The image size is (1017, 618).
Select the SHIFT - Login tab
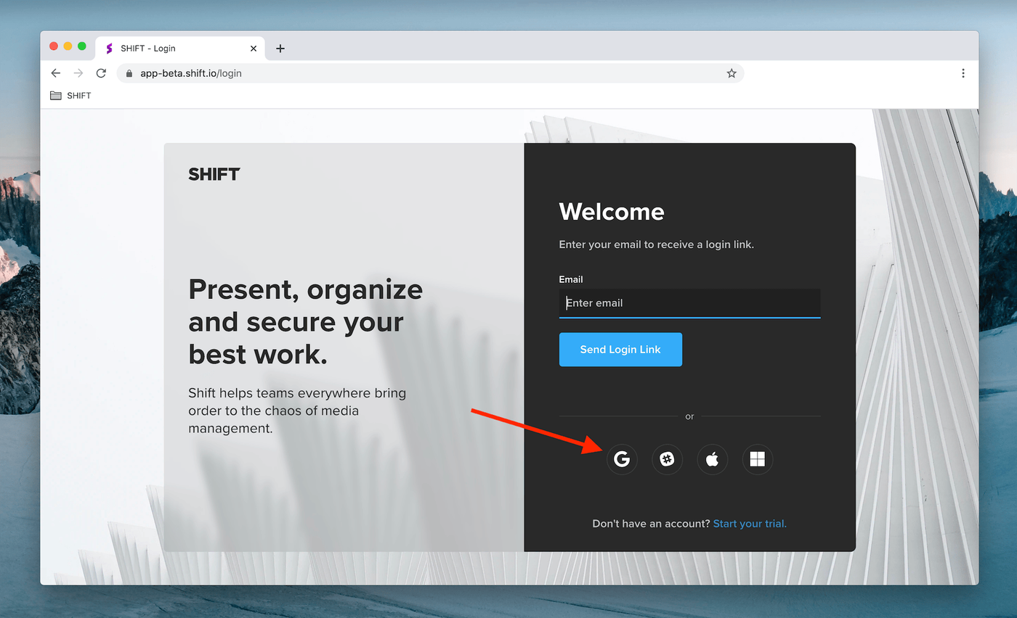click(x=181, y=49)
